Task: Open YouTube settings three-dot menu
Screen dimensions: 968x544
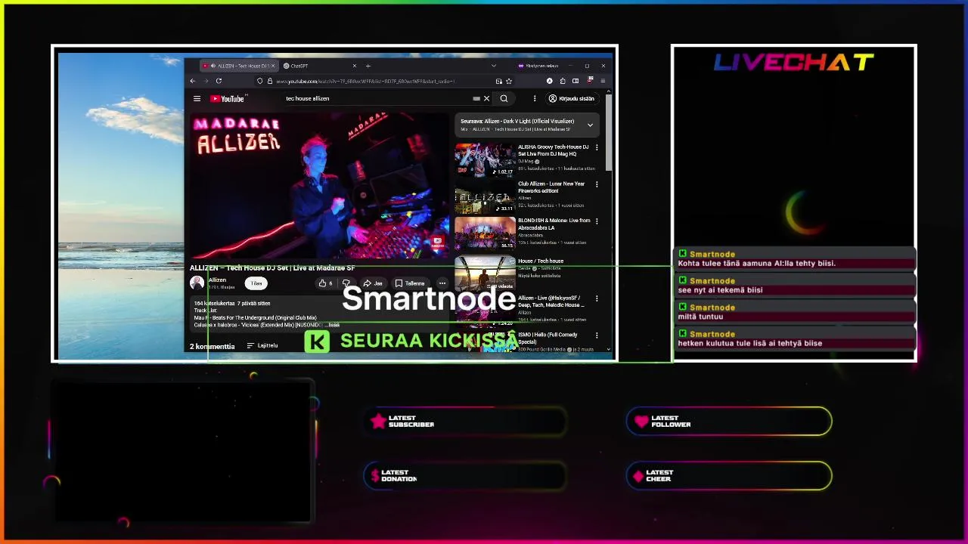Action: click(535, 98)
